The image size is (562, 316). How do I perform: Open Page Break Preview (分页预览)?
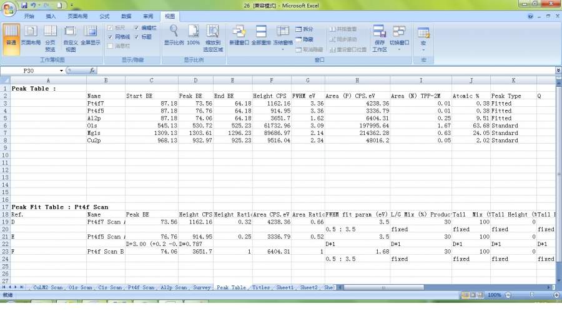pos(50,39)
